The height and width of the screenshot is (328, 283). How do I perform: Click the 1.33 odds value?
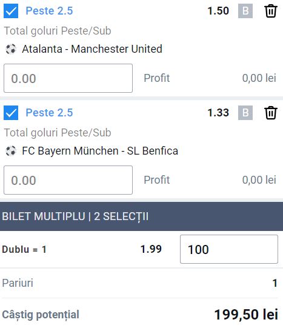point(218,113)
